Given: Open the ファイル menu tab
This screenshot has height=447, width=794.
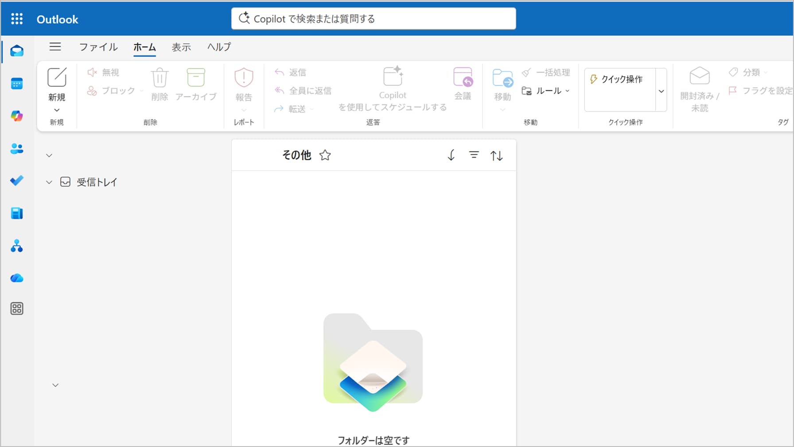Looking at the screenshot, I should 98,47.
